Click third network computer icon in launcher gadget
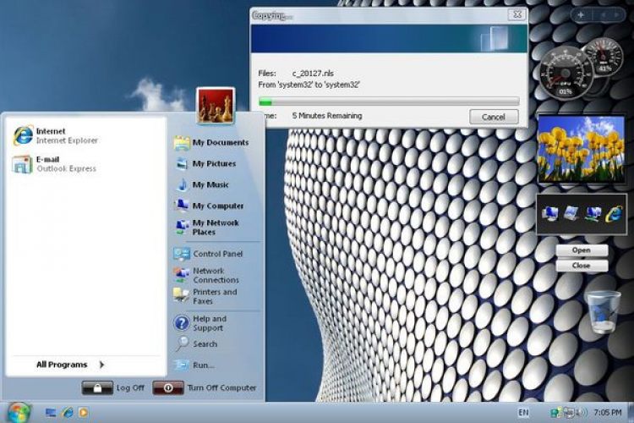Viewport: 634px width, 423px height. 593,213
